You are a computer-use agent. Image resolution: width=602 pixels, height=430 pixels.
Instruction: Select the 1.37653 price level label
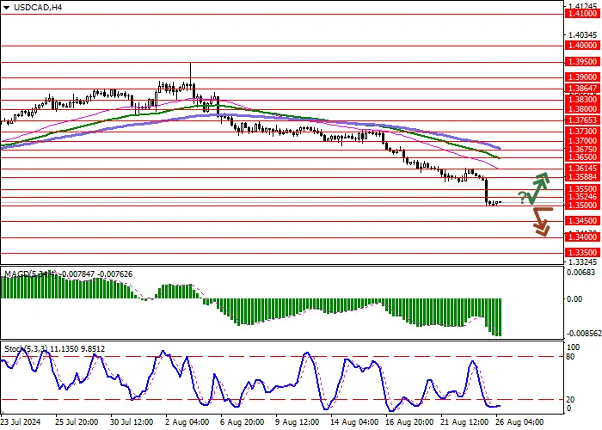pyautogui.click(x=582, y=120)
